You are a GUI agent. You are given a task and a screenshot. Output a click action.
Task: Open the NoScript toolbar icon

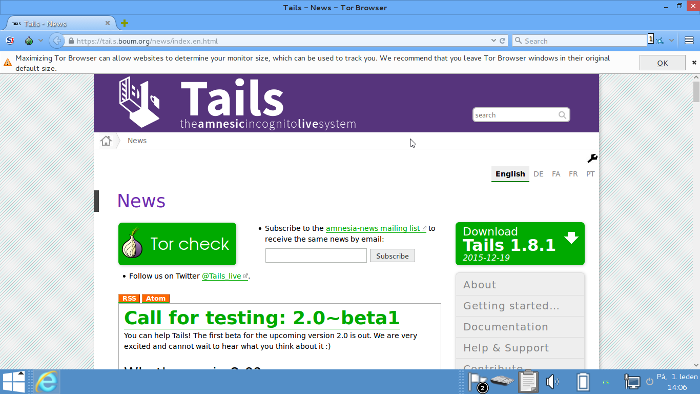[x=10, y=41]
